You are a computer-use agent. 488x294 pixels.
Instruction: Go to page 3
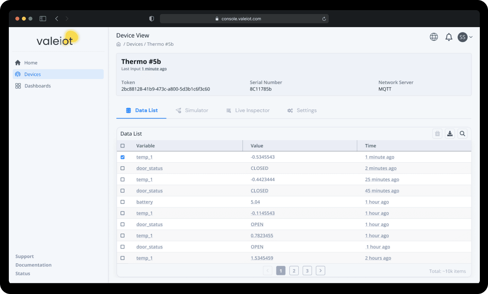point(307,270)
